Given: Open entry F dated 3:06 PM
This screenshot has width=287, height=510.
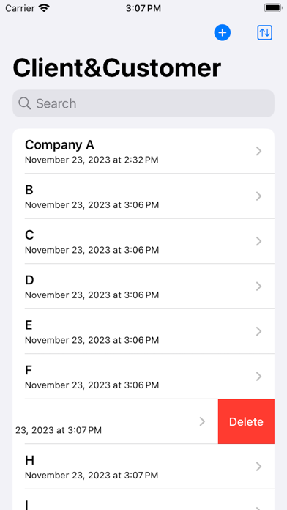Looking at the screenshot, I should pos(143,377).
